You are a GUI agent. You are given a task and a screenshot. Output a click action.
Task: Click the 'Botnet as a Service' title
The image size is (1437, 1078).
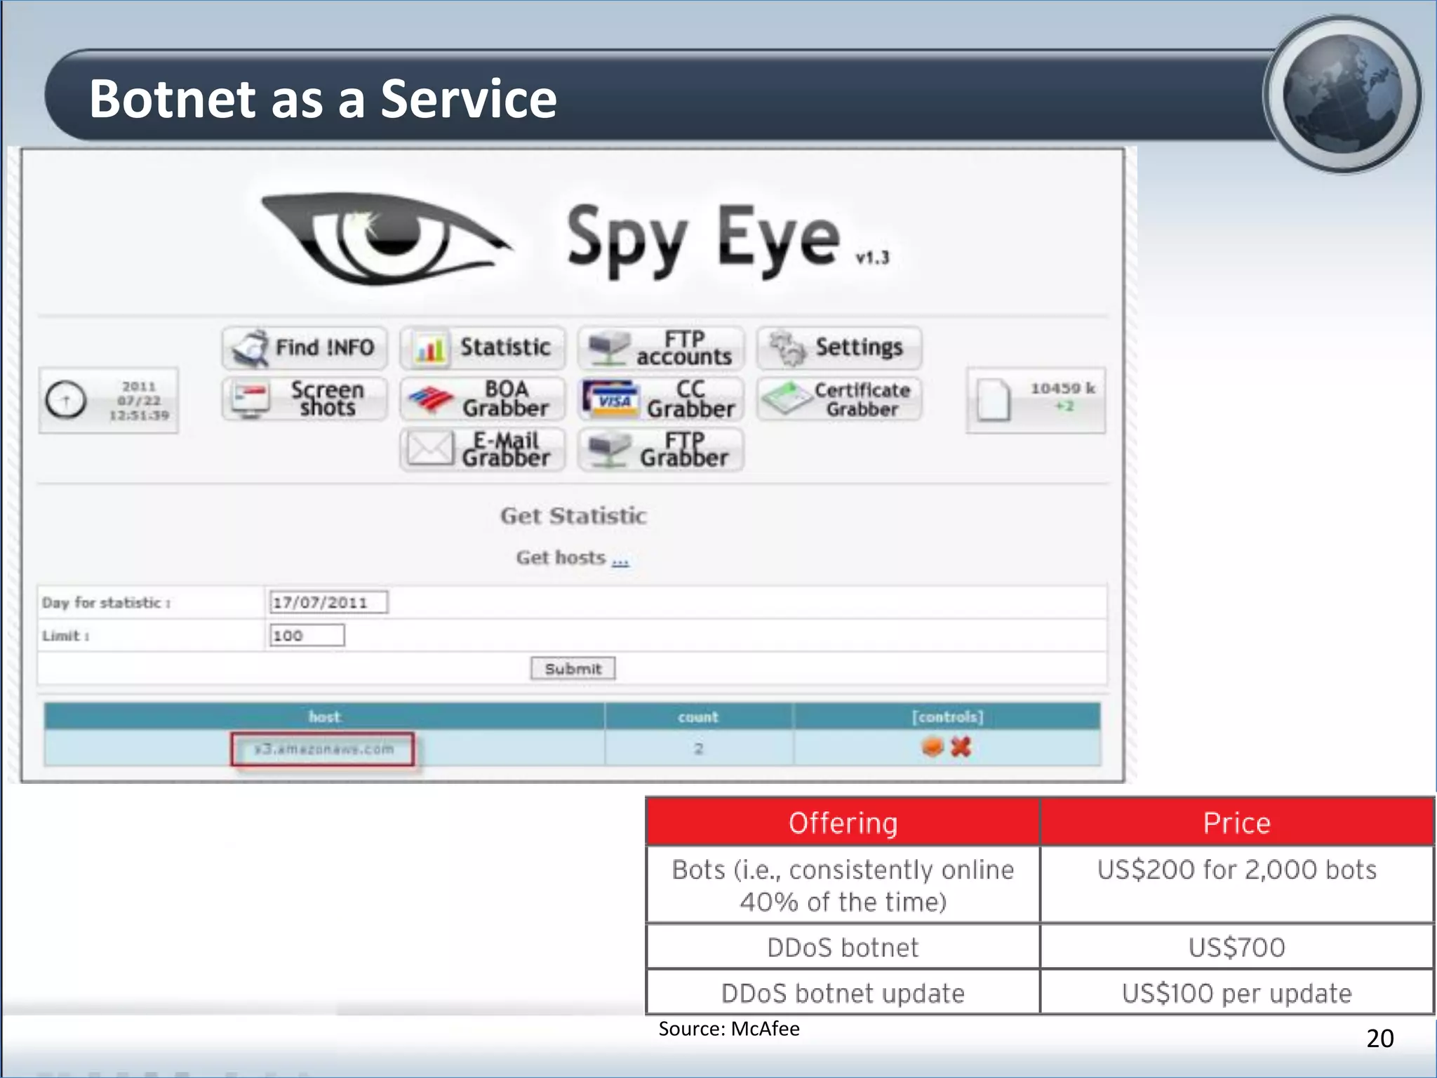coord(323,99)
